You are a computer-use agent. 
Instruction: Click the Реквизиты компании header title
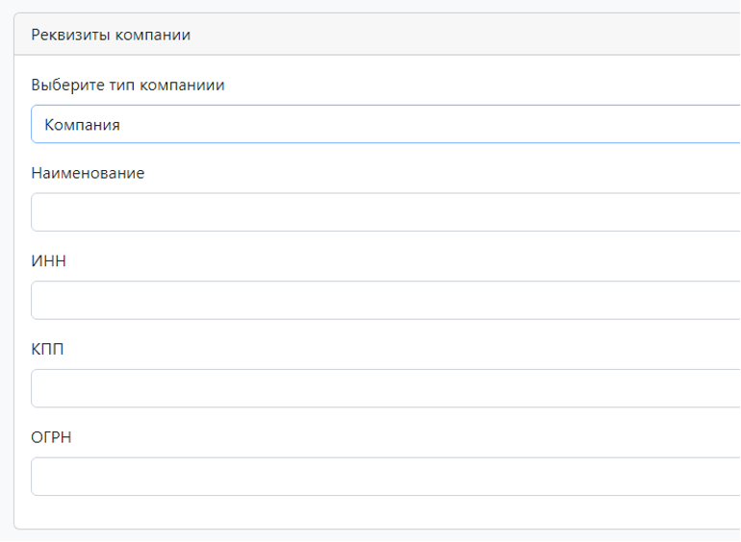tap(111, 35)
